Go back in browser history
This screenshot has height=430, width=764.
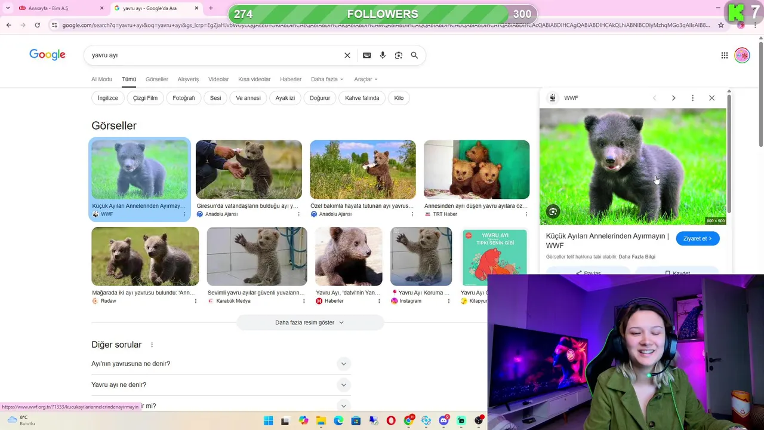(x=8, y=25)
